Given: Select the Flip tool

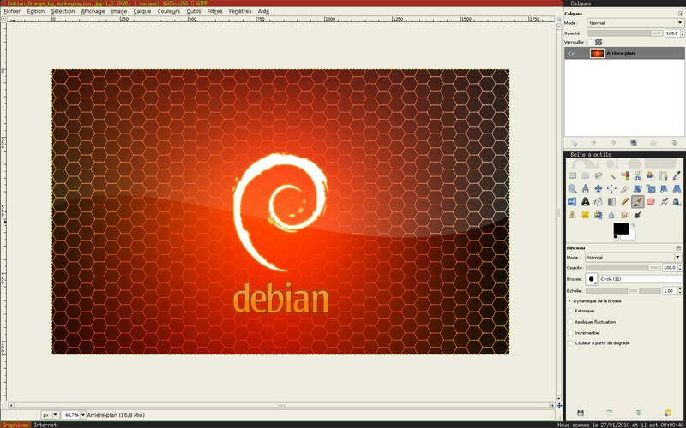Looking at the screenshot, I should pyautogui.click(x=572, y=202).
